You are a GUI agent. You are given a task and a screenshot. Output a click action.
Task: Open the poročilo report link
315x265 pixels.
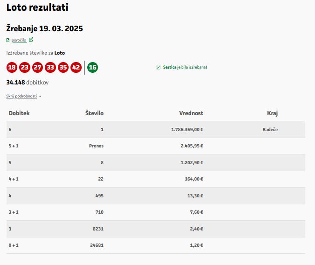19,40
